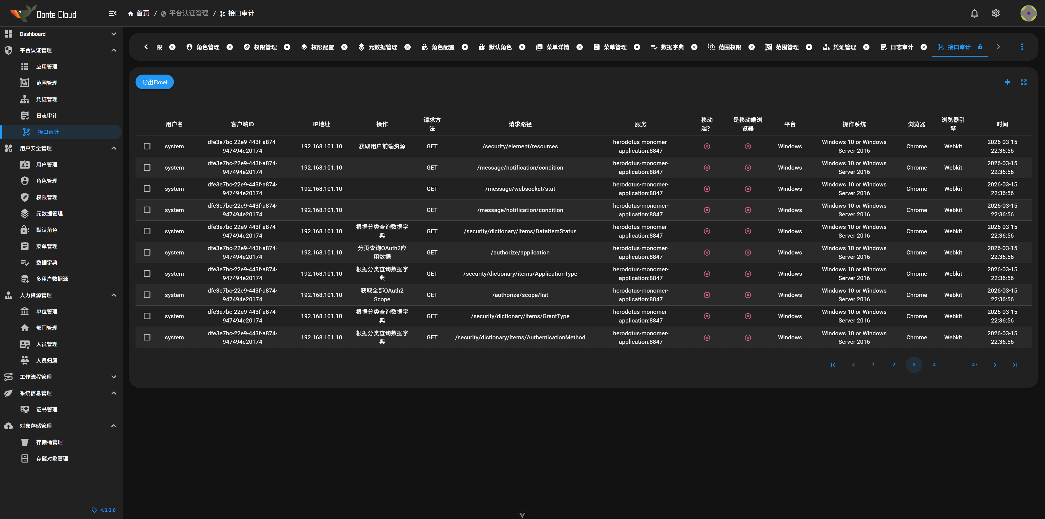Open the settings gear icon
This screenshot has width=1045, height=519.
click(x=995, y=13)
